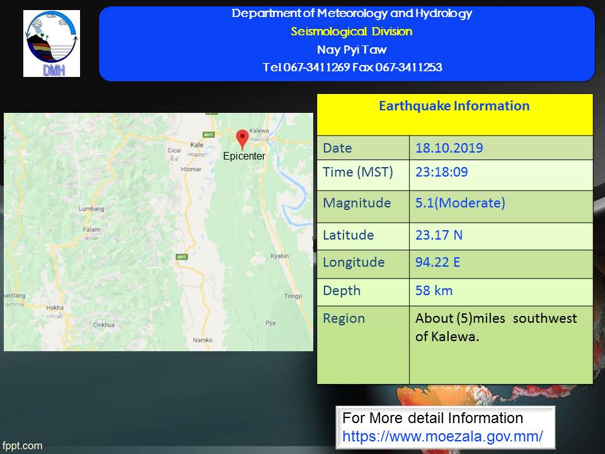Select the Hakha town label on the map
The image size is (605, 454).
(55, 308)
